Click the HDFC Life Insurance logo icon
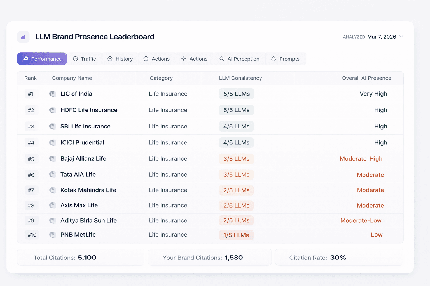The height and width of the screenshot is (286, 430). tap(52, 110)
